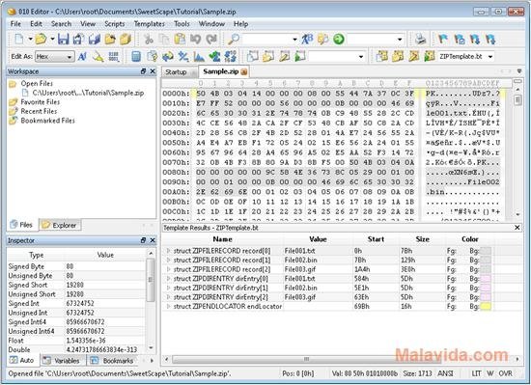Click the Replace A-B icon
The height and width of the screenshot is (385, 531).
tap(307, 40)
